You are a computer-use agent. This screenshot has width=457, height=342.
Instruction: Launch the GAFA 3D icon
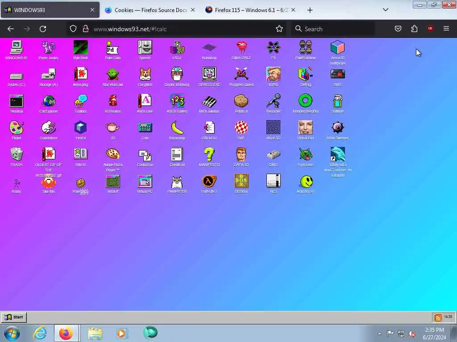(x=241, y=154)
